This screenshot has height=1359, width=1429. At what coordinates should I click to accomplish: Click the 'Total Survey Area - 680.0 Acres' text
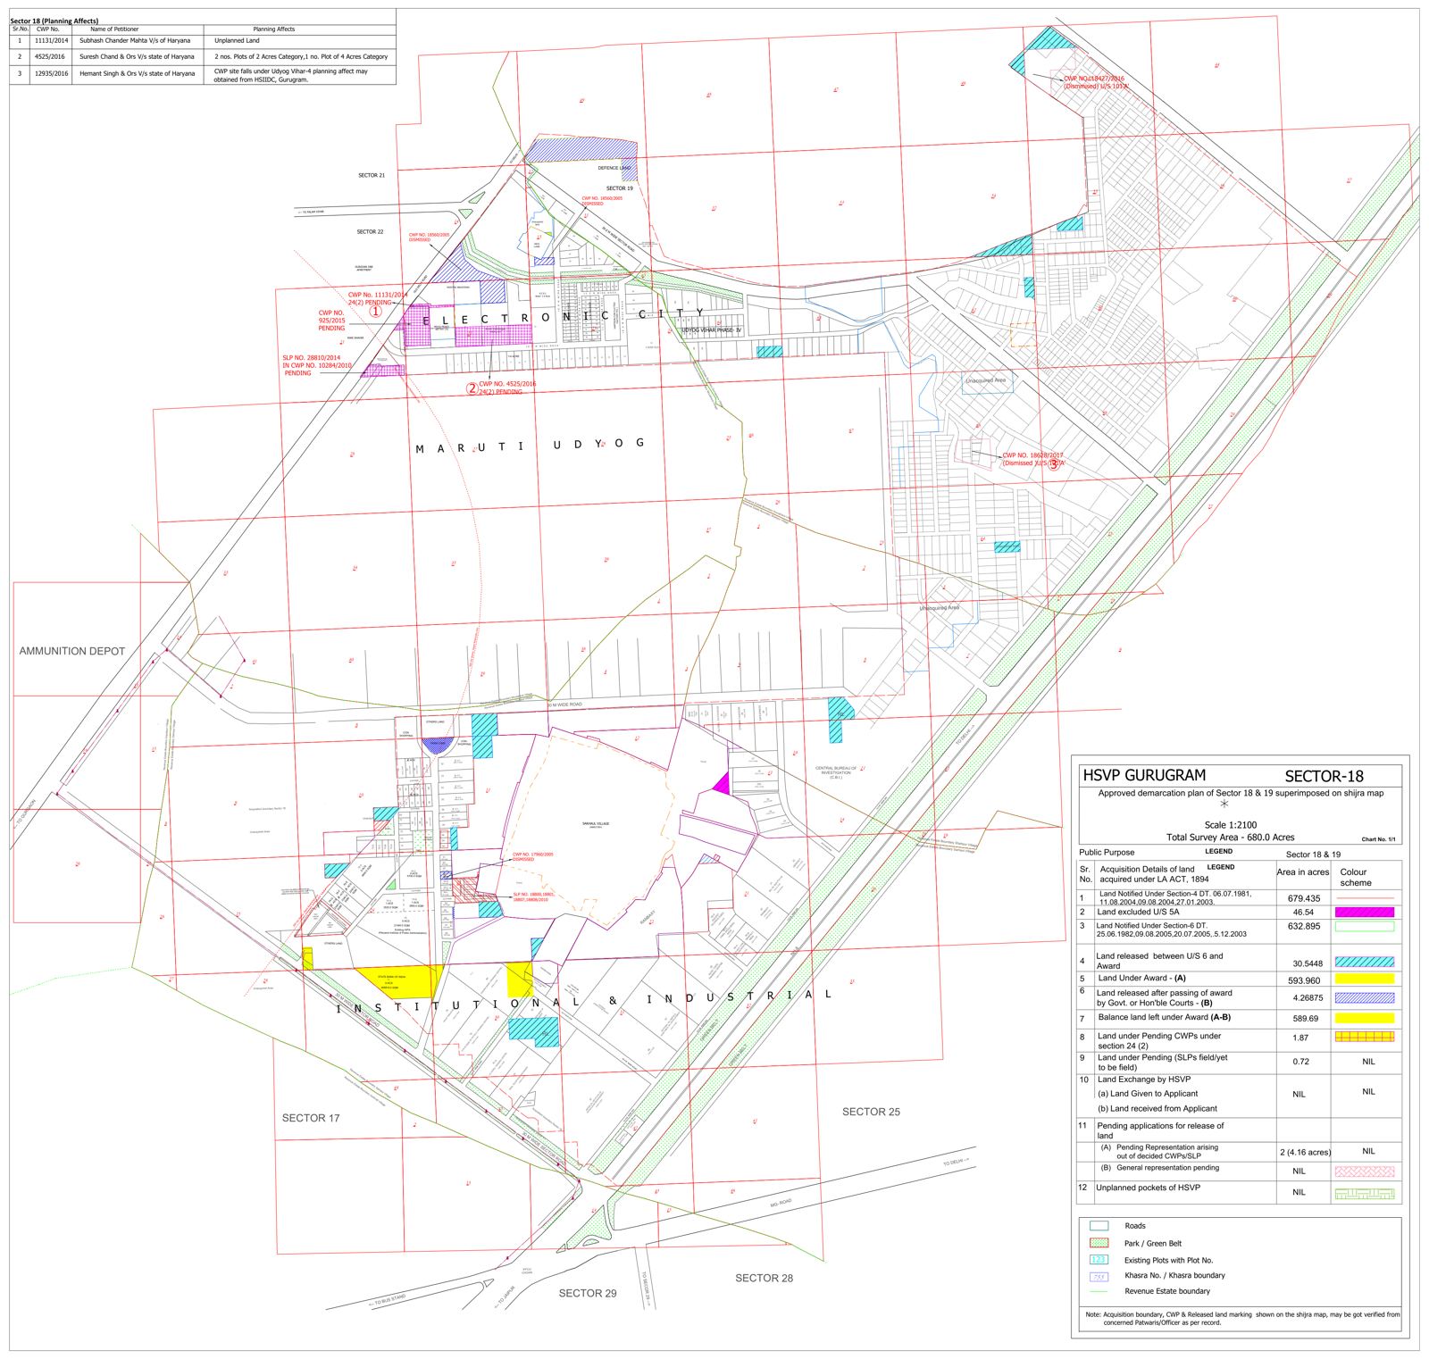[x=1230, y=838]
